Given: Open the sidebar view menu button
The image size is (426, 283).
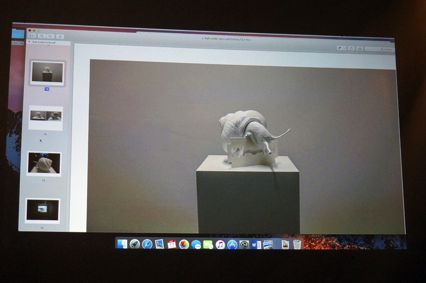Looking at the screenshot, I should (x=32, y=36).
